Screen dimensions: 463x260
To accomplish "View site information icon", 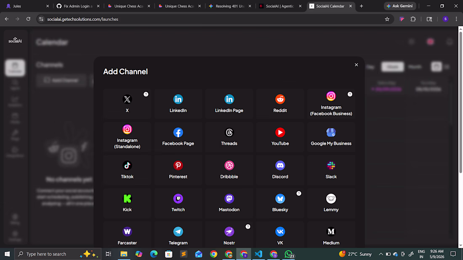I will coord(41,19).
